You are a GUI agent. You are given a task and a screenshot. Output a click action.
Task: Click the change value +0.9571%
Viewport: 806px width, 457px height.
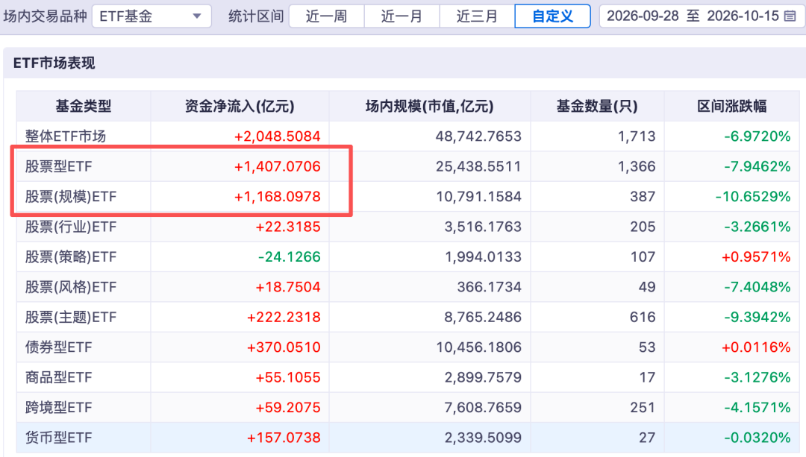(756, 256)
